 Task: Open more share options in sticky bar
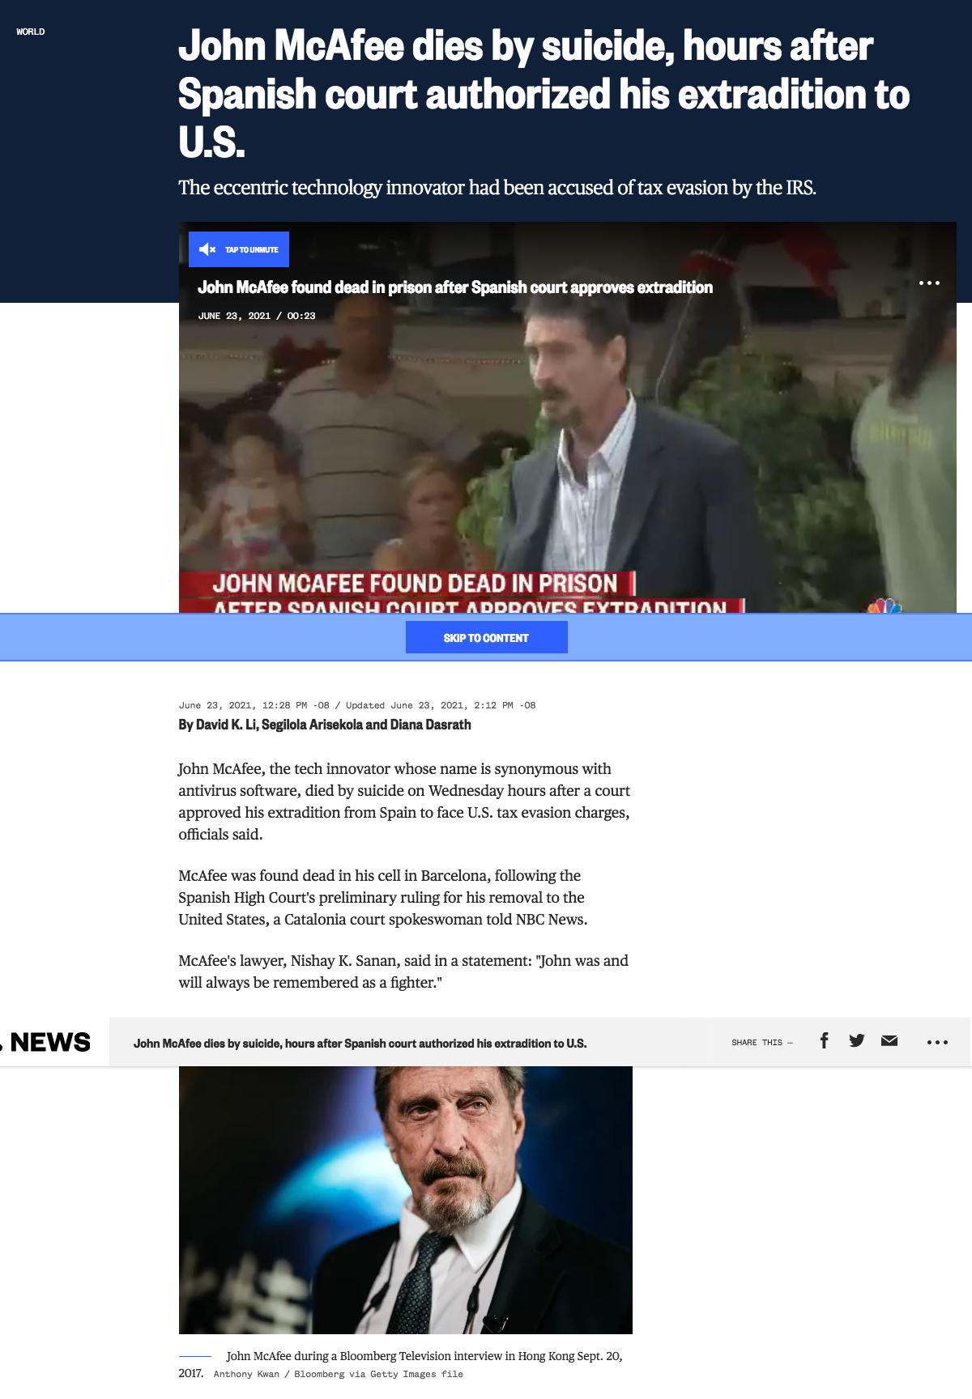[937, 1042]
